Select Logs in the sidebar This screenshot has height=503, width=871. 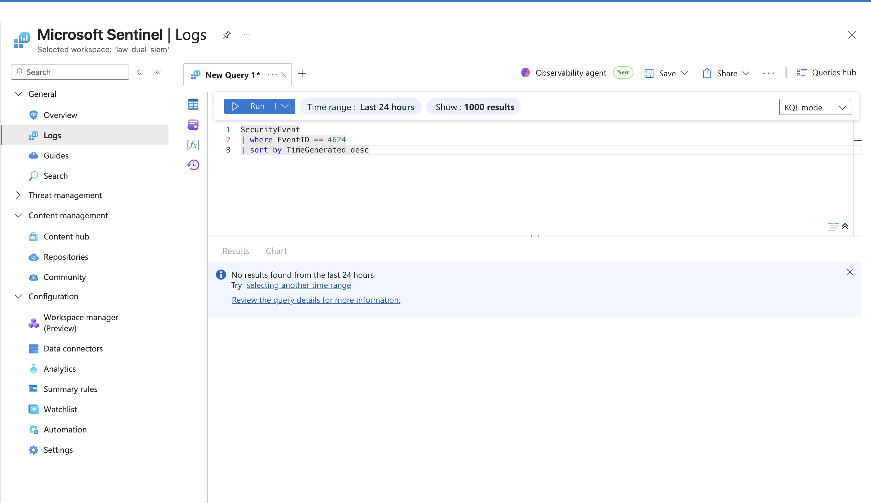point(85,135)
